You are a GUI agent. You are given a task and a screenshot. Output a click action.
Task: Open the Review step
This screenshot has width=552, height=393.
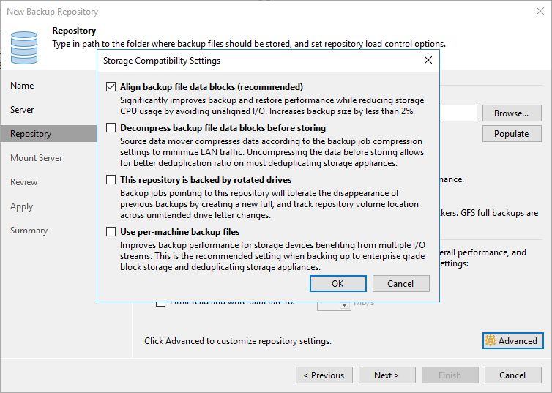24,182
